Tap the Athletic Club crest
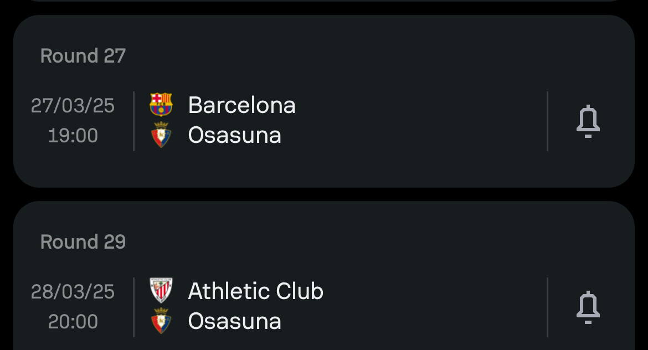The image size is (648, 350). pos(161,291)
